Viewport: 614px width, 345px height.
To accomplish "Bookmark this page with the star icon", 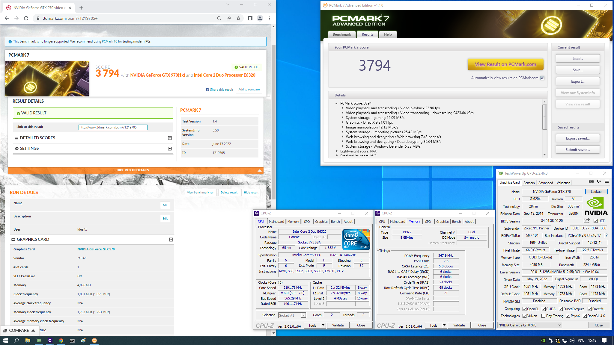I will coord(238,18).
